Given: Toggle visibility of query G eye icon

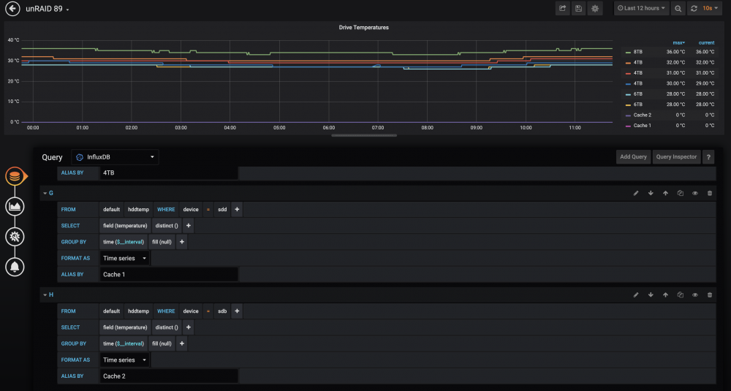Looking at the screenshot, I should (x=695, y=193).
